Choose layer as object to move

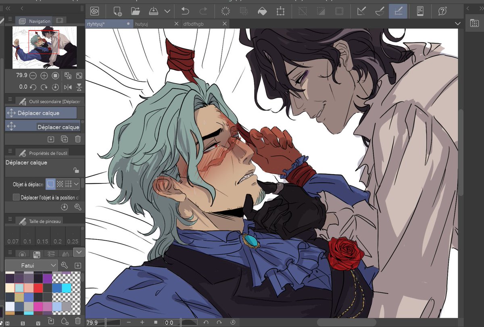point(50,184)
